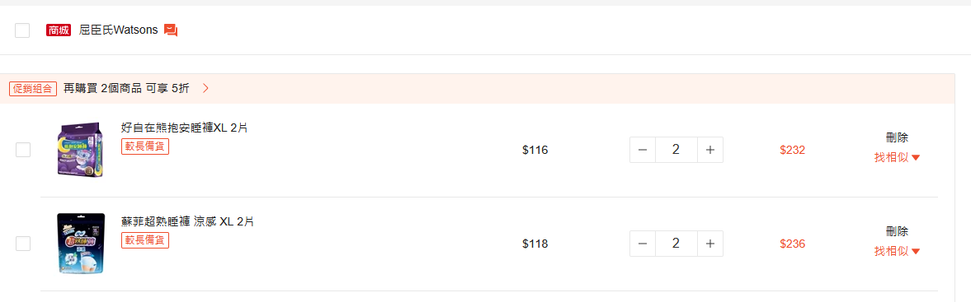Expand 找相似 dropdown for 蘇菲 item
971x302 pixels.
(x=898, y=251)
